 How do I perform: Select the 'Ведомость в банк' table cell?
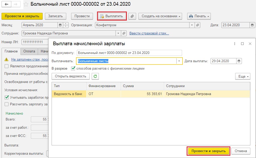(69, 94)
